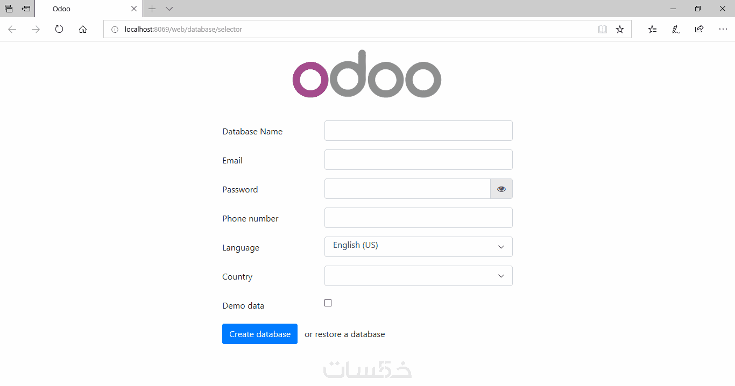Screen dimensions: 735x386
Task: Click the add notes pen icon
Action: tap(676, 30)
